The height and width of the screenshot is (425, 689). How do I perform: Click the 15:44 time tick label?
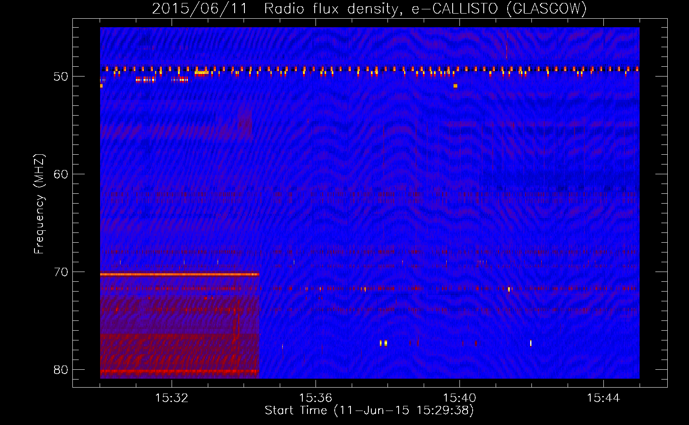603,398
